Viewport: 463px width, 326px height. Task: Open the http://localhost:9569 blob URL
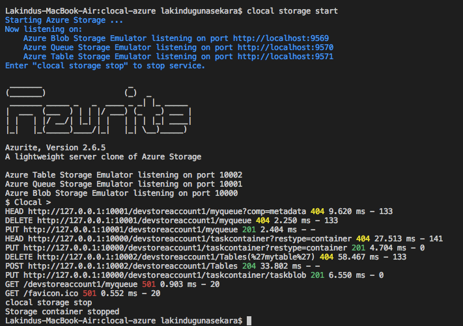pos(281,38)
